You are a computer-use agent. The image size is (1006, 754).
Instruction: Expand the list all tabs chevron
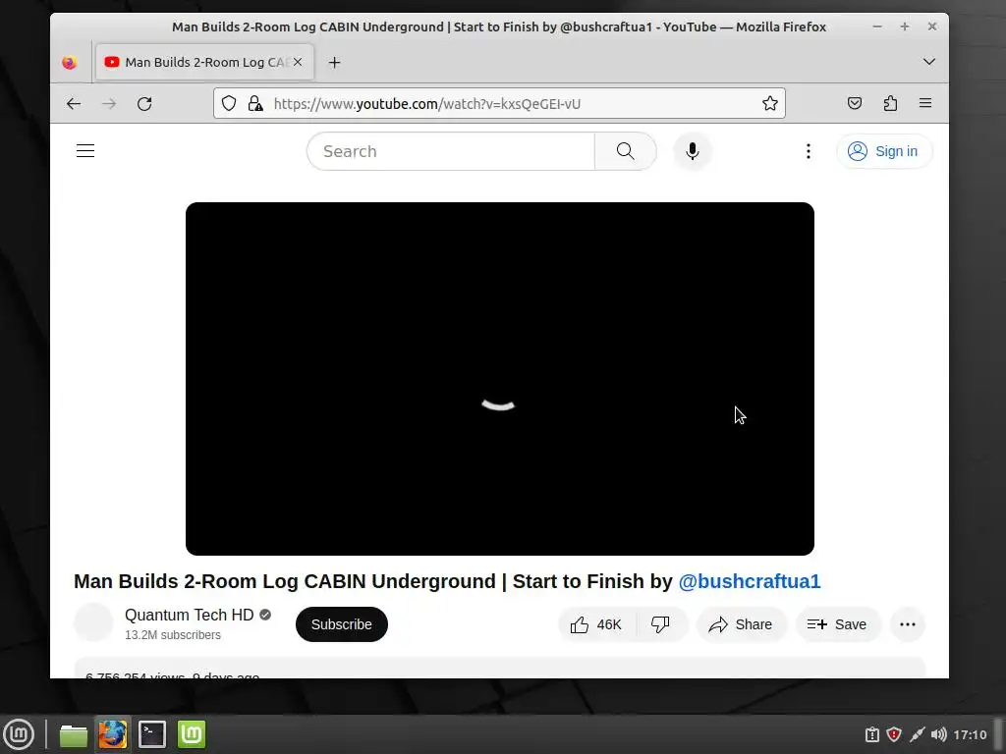(x=929, y=62)
